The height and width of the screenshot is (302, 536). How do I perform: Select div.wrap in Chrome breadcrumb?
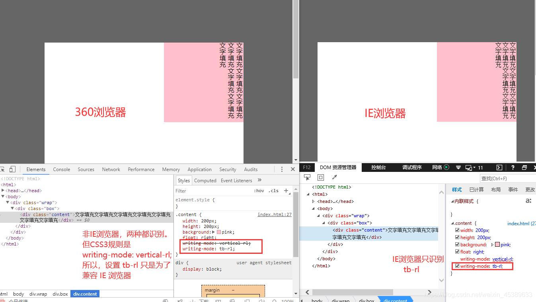click(38, 294)
